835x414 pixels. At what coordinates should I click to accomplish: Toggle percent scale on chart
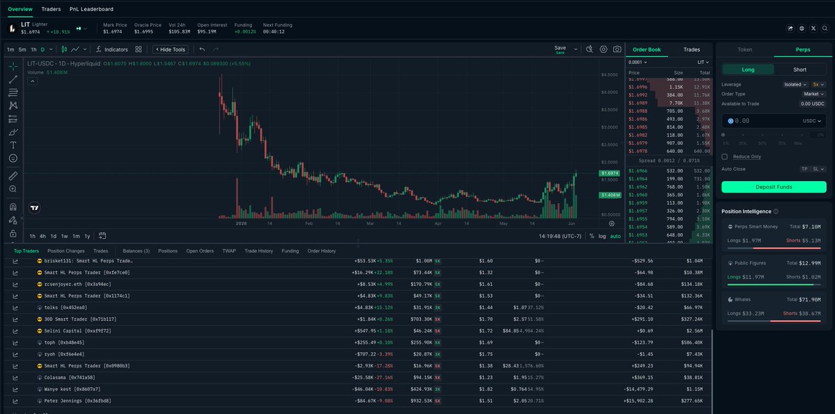click(591, 236)
